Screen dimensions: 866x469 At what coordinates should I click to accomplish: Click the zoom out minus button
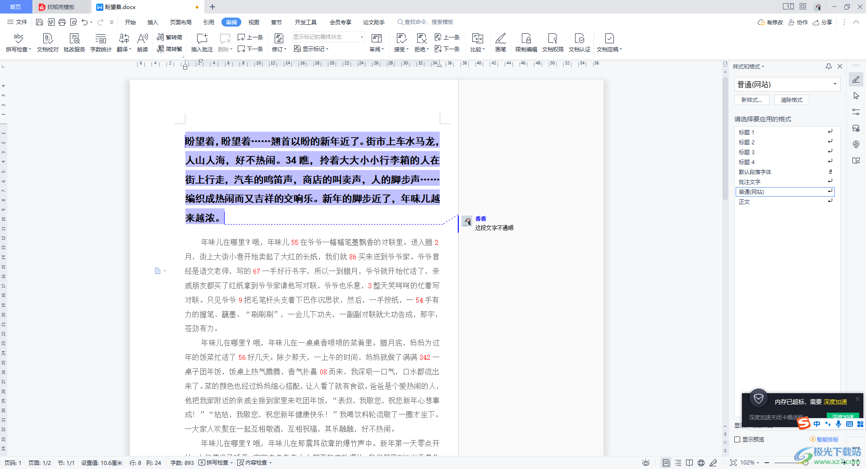click(x=767, y=463)
